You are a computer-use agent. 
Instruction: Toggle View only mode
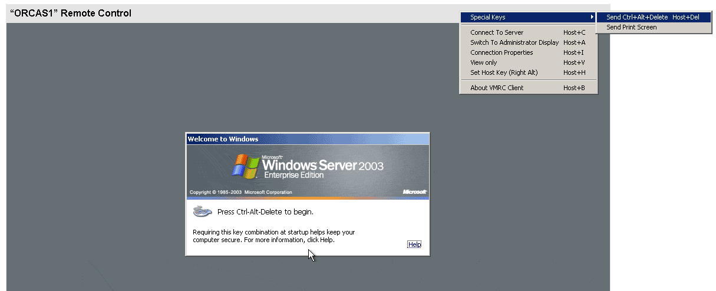click(529, 62)
